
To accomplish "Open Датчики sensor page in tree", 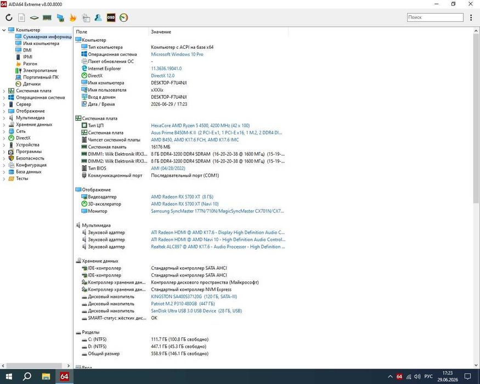I will pyautogui.click(x=31, y=84).
